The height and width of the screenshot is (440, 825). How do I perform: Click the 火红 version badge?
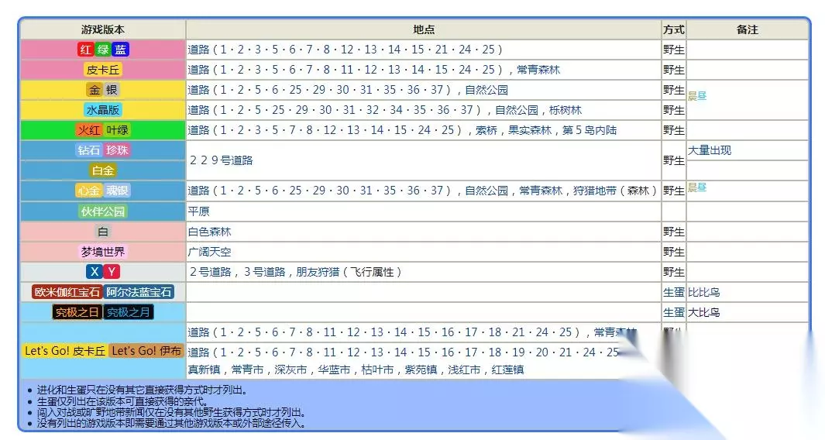click(89, 130)
